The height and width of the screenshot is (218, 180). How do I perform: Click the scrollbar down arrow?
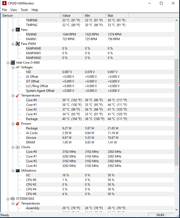pyautogui.click(x=176, y=209)
